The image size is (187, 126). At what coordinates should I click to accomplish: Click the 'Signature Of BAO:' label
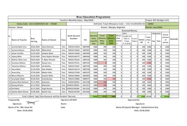(69, 100)
